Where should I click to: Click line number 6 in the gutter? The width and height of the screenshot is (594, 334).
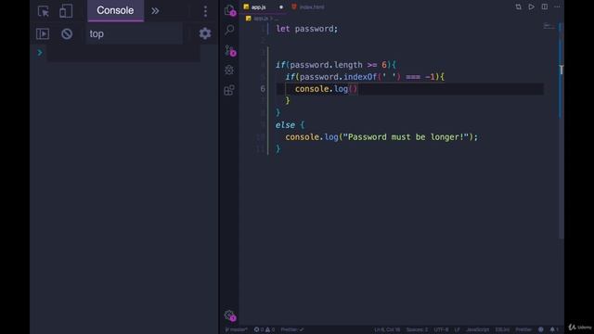(x=263, y=89)
